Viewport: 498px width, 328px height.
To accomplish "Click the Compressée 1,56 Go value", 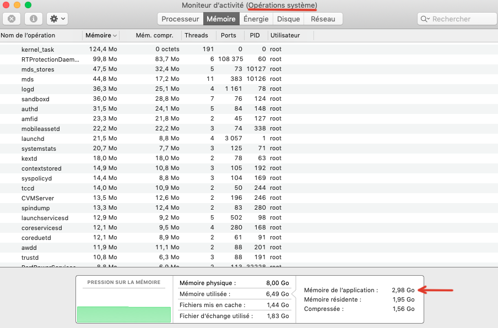I will [x=404, y=309].
